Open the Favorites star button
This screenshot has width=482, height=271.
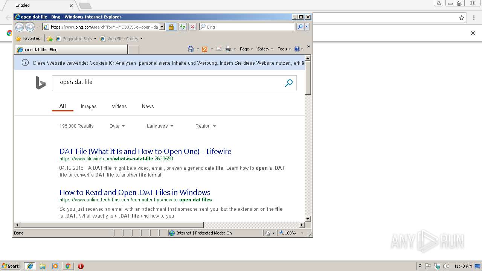pyautogui.click(x=28, y=38)
